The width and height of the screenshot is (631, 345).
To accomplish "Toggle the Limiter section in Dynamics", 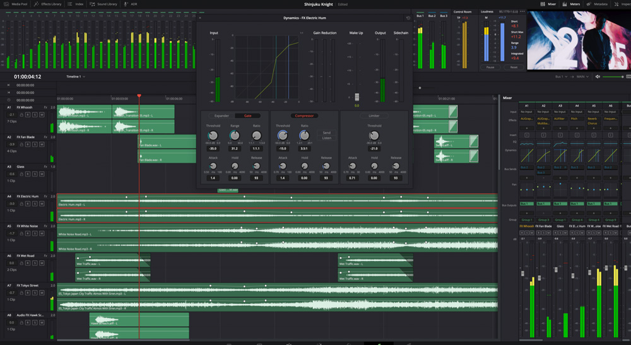I will (374, 116).
